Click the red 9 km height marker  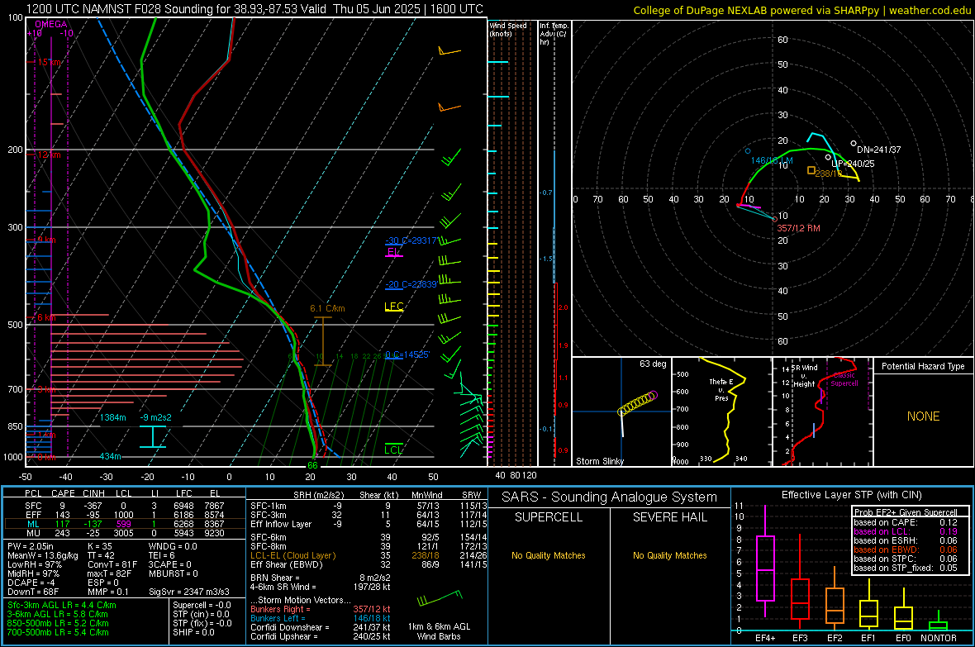tap(45, 240)
